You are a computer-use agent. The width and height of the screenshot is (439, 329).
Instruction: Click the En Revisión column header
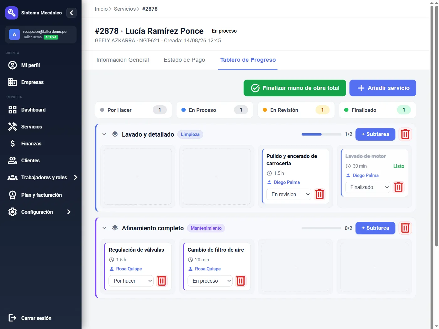[296, 110]
